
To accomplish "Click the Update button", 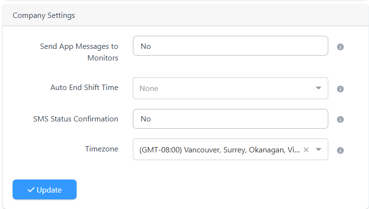I will pos(45,190).
